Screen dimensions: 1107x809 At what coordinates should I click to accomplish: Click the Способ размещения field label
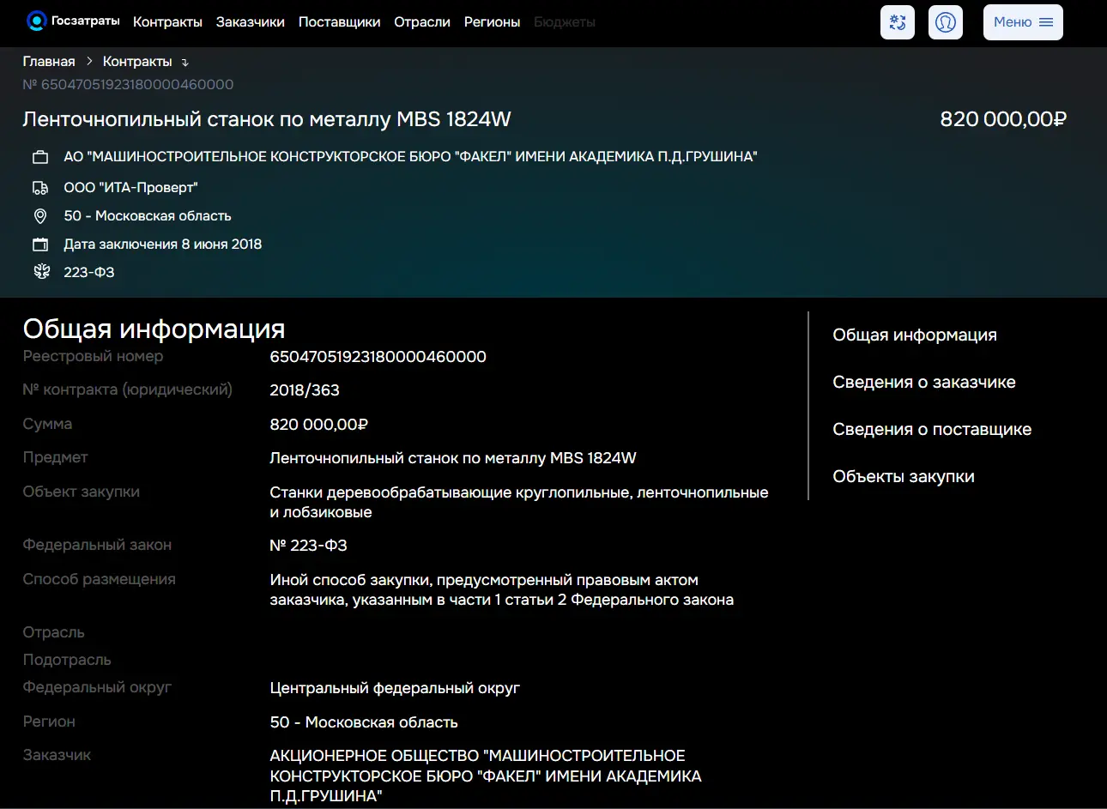click(99, 579)
